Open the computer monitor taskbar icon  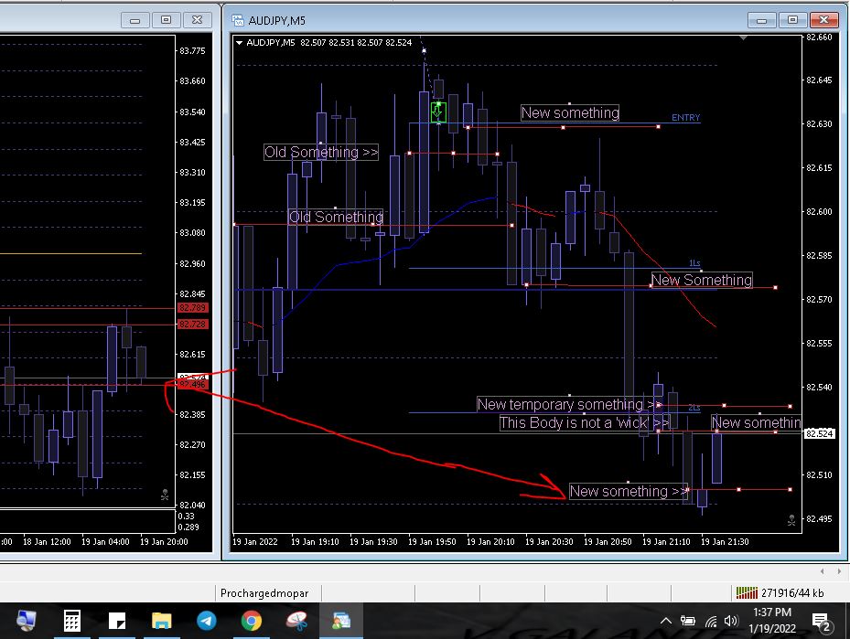pos(27,621)
